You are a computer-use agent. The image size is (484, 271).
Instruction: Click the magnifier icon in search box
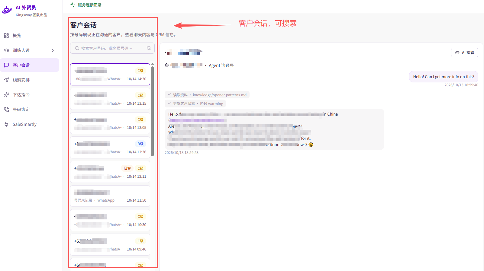pyautogui.click(x=77, y=48)
